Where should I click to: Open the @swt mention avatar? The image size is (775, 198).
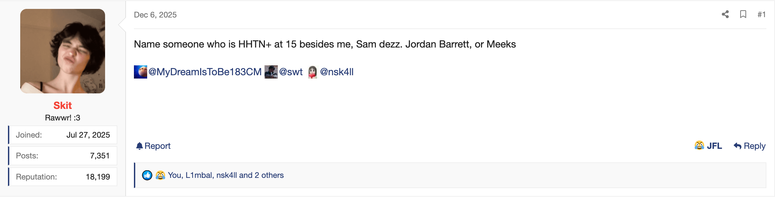pyautogui.click(x=271, y=72)
